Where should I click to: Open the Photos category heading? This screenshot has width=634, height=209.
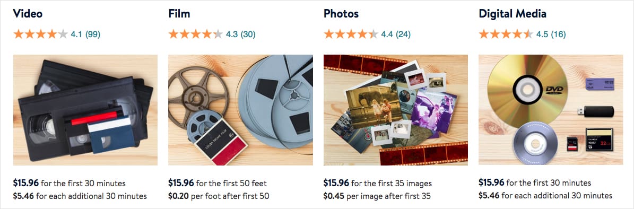[x=341, y=14]
